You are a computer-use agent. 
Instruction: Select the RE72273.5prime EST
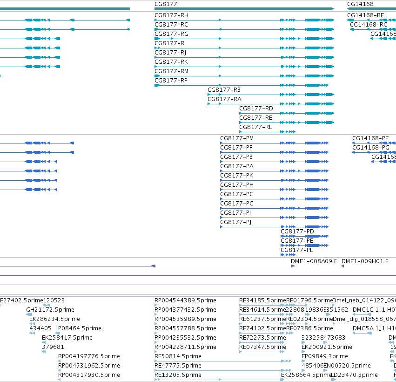tap(262, 338)
